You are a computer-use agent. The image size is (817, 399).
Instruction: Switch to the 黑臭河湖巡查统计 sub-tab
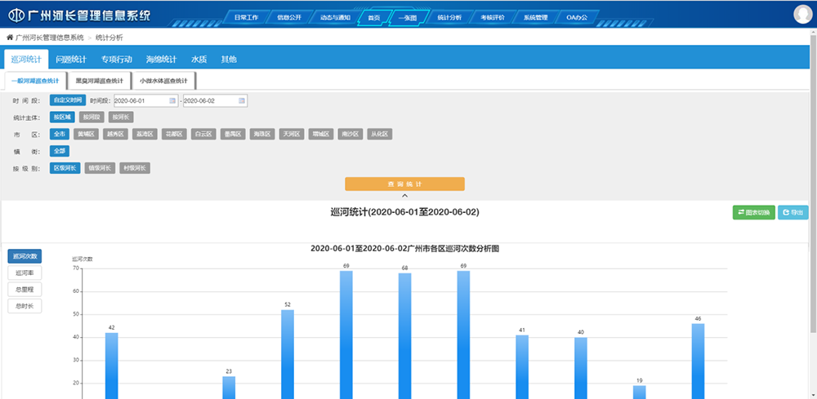[99, 81]
